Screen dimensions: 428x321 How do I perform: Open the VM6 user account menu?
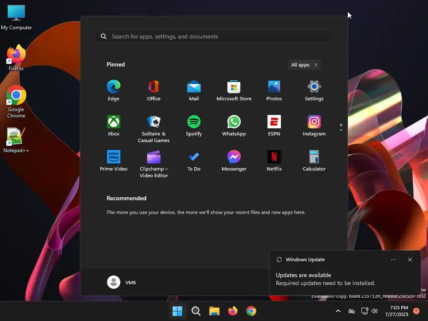point(122,282)
